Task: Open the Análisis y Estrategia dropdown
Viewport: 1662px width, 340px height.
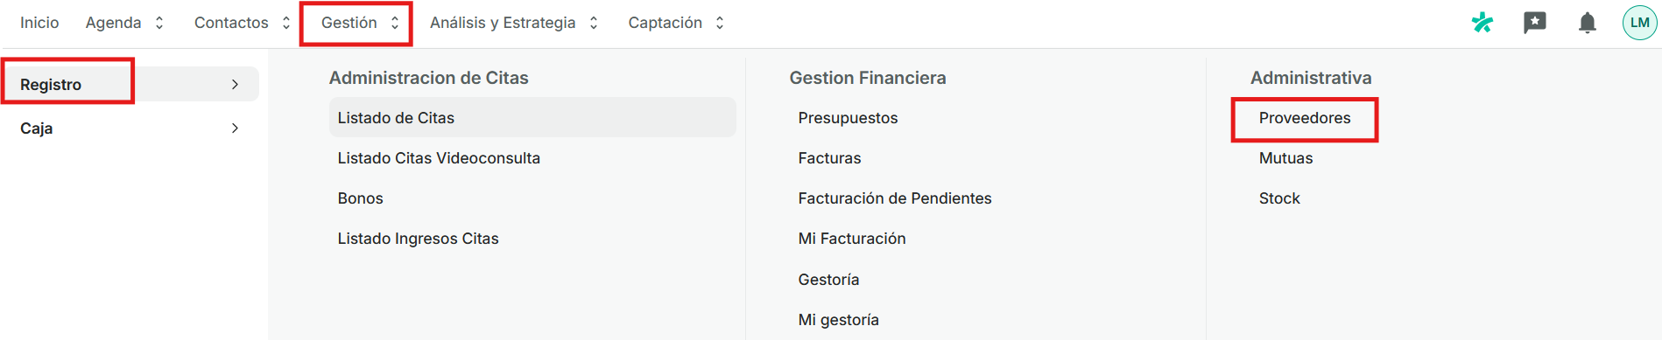Action: click(x=514, y=23)
